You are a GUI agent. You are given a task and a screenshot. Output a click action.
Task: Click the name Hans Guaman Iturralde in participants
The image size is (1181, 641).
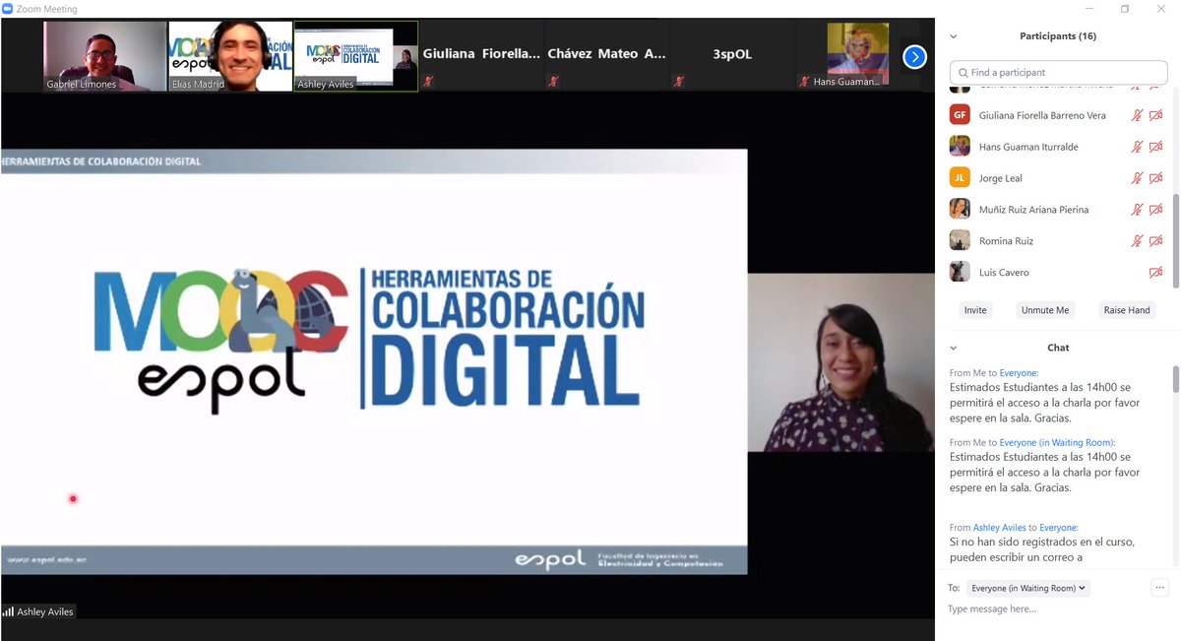coord(1028,147)
